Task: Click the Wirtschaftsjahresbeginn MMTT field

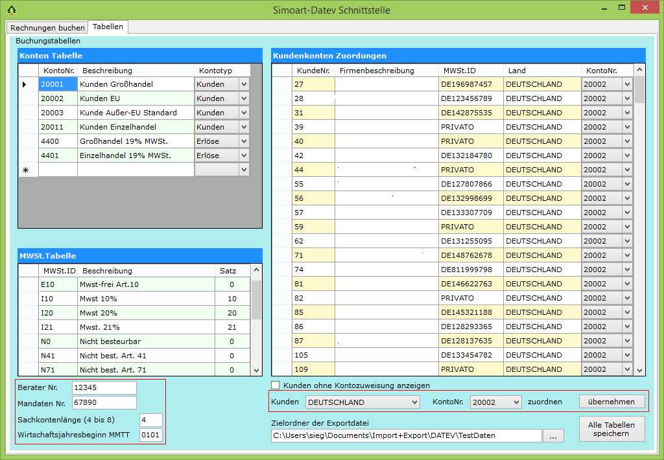Action: [x=150, y=435]
